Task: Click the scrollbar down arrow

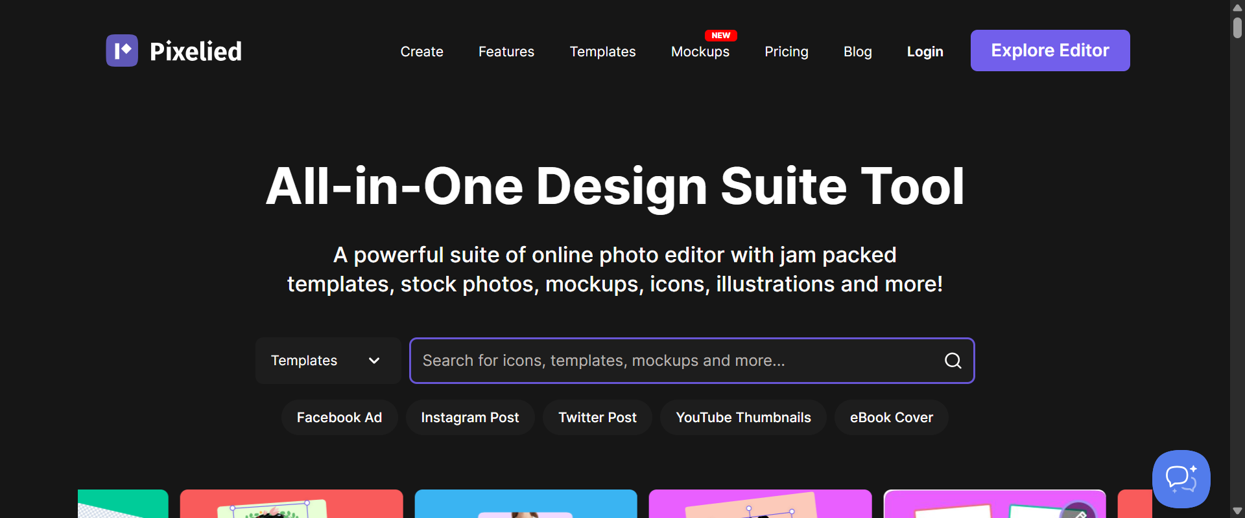Action: coord(1237,511)
